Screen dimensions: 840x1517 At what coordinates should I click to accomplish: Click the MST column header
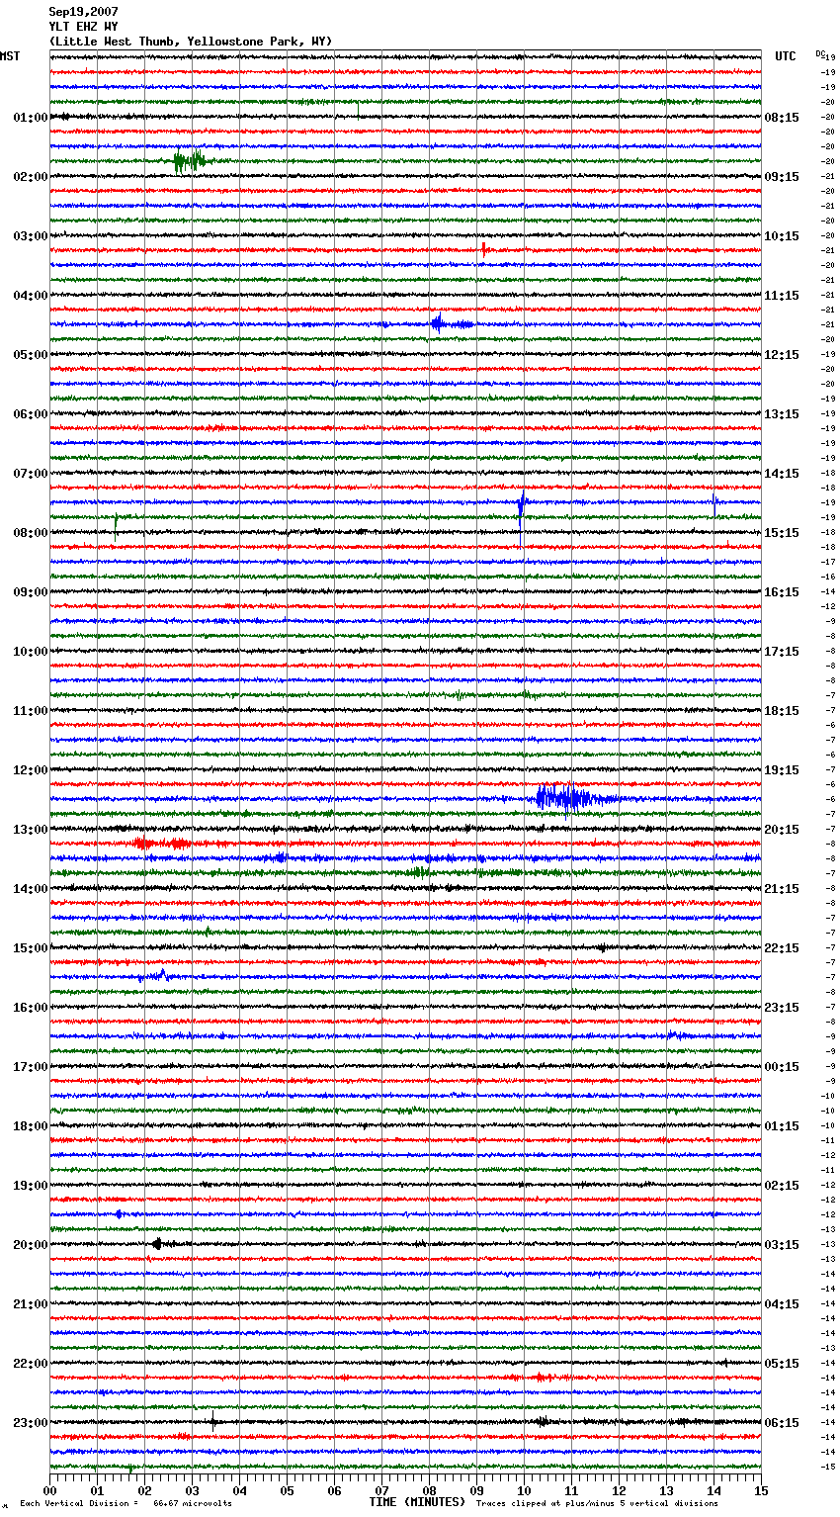coord(10,56)
